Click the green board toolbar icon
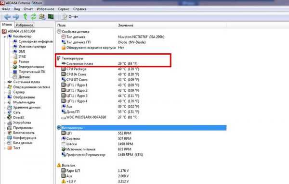Image resolution: width=289 pixels, height=184 pixels. coord(51,16)
